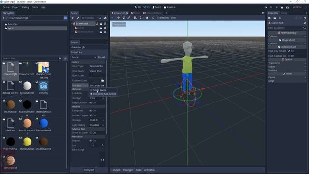Expand KinematicBody Collision section
Image resolution: width=309 pixels, height=174 pixels.
click(x=287, y=37)
